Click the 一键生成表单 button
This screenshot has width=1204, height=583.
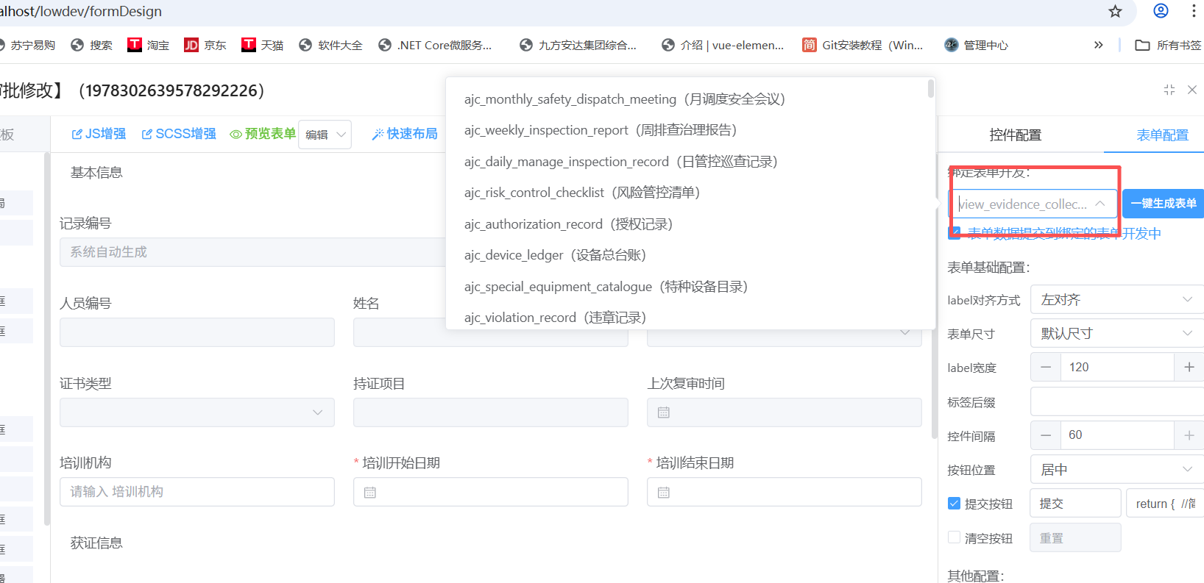1163,204
